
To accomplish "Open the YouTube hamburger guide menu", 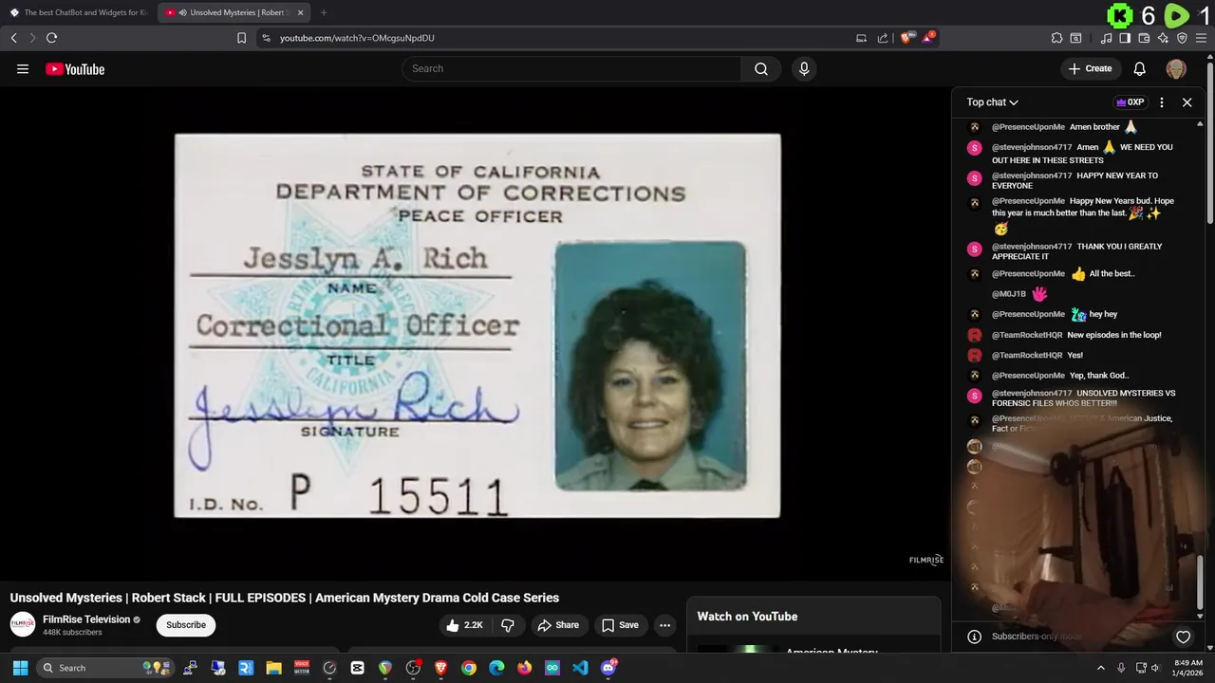I will (23, 68).
